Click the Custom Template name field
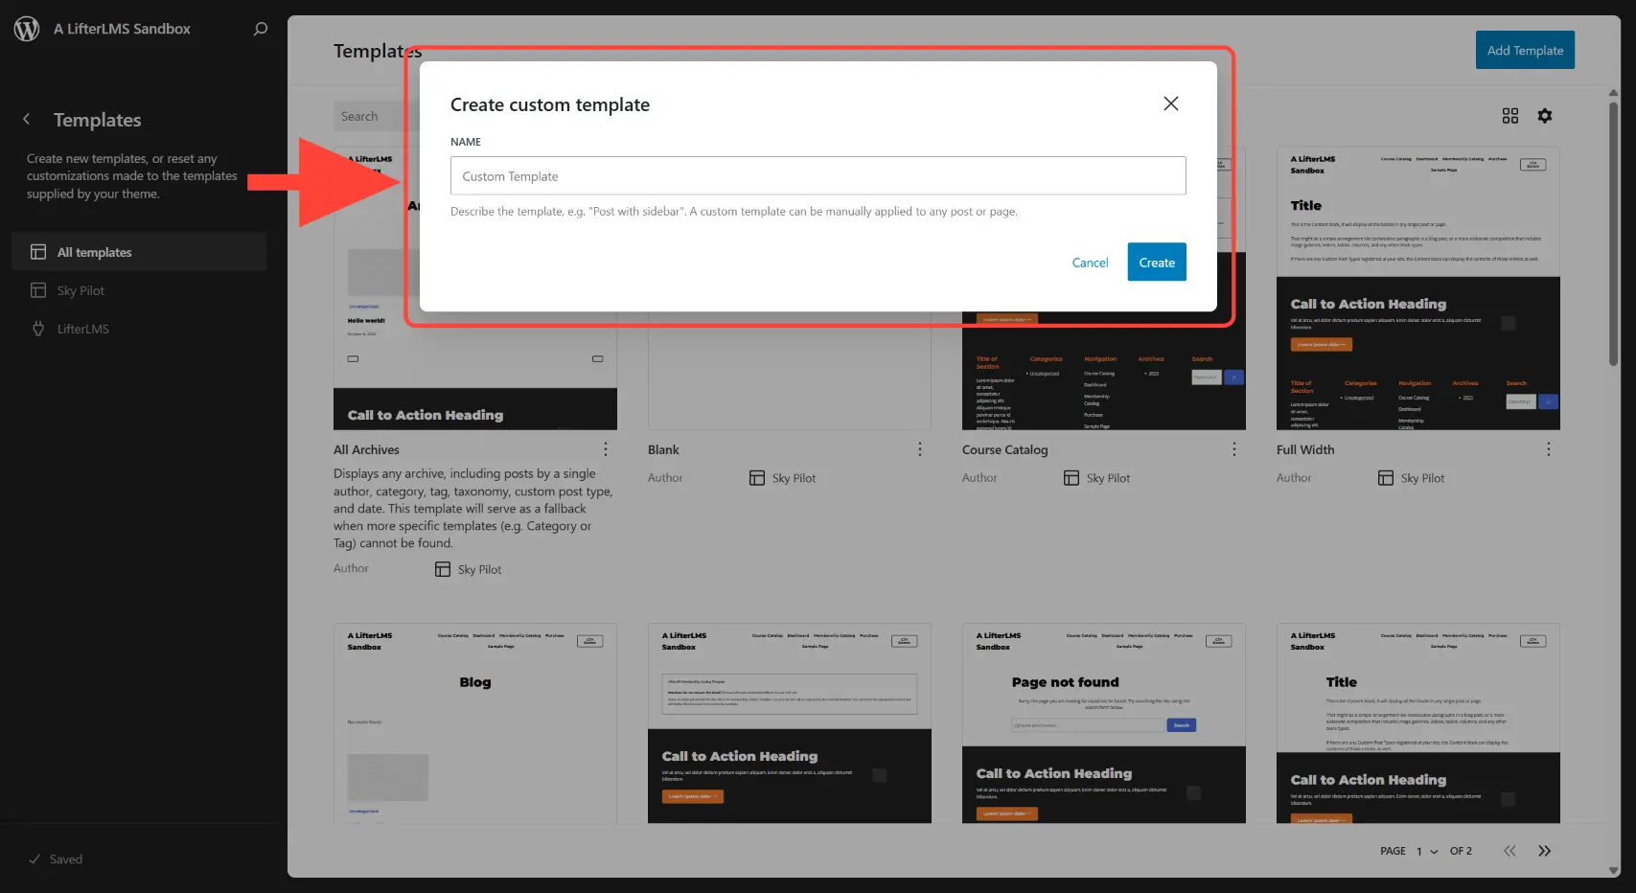Screen dimensions: 1636x893 click(818, 175)
